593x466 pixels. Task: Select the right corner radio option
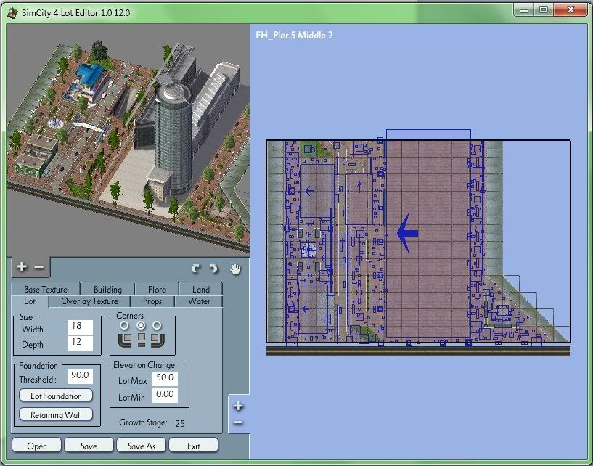pos(157,325)
